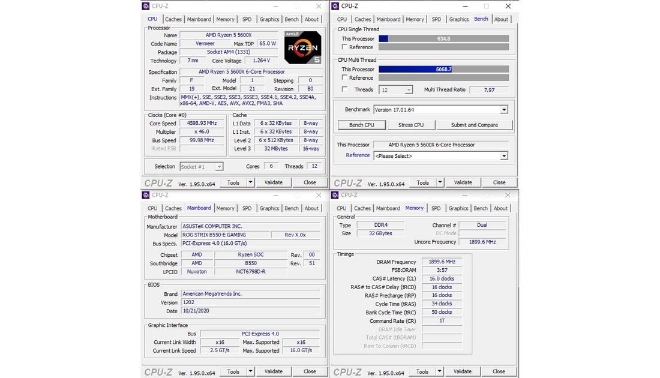
Task: Switch to the CPU tab in the Memory window
Action: point(341,208)
